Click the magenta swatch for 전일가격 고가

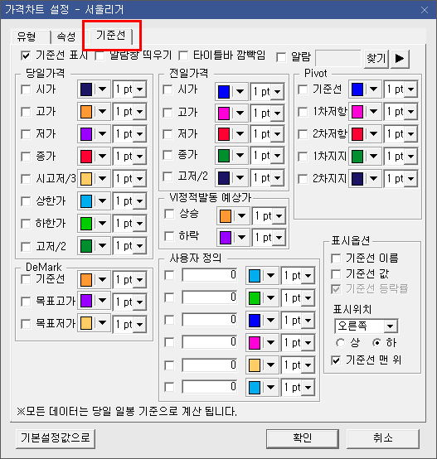[224, 114]
